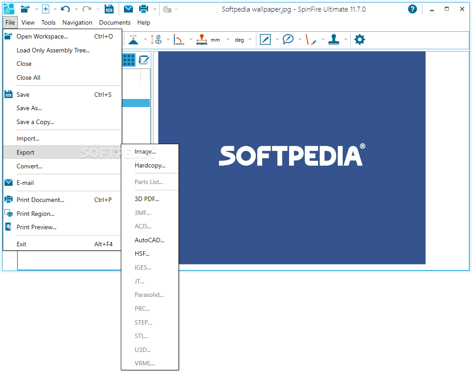Open the View menu
Screen dimensions: 472x373
[28, 22]
